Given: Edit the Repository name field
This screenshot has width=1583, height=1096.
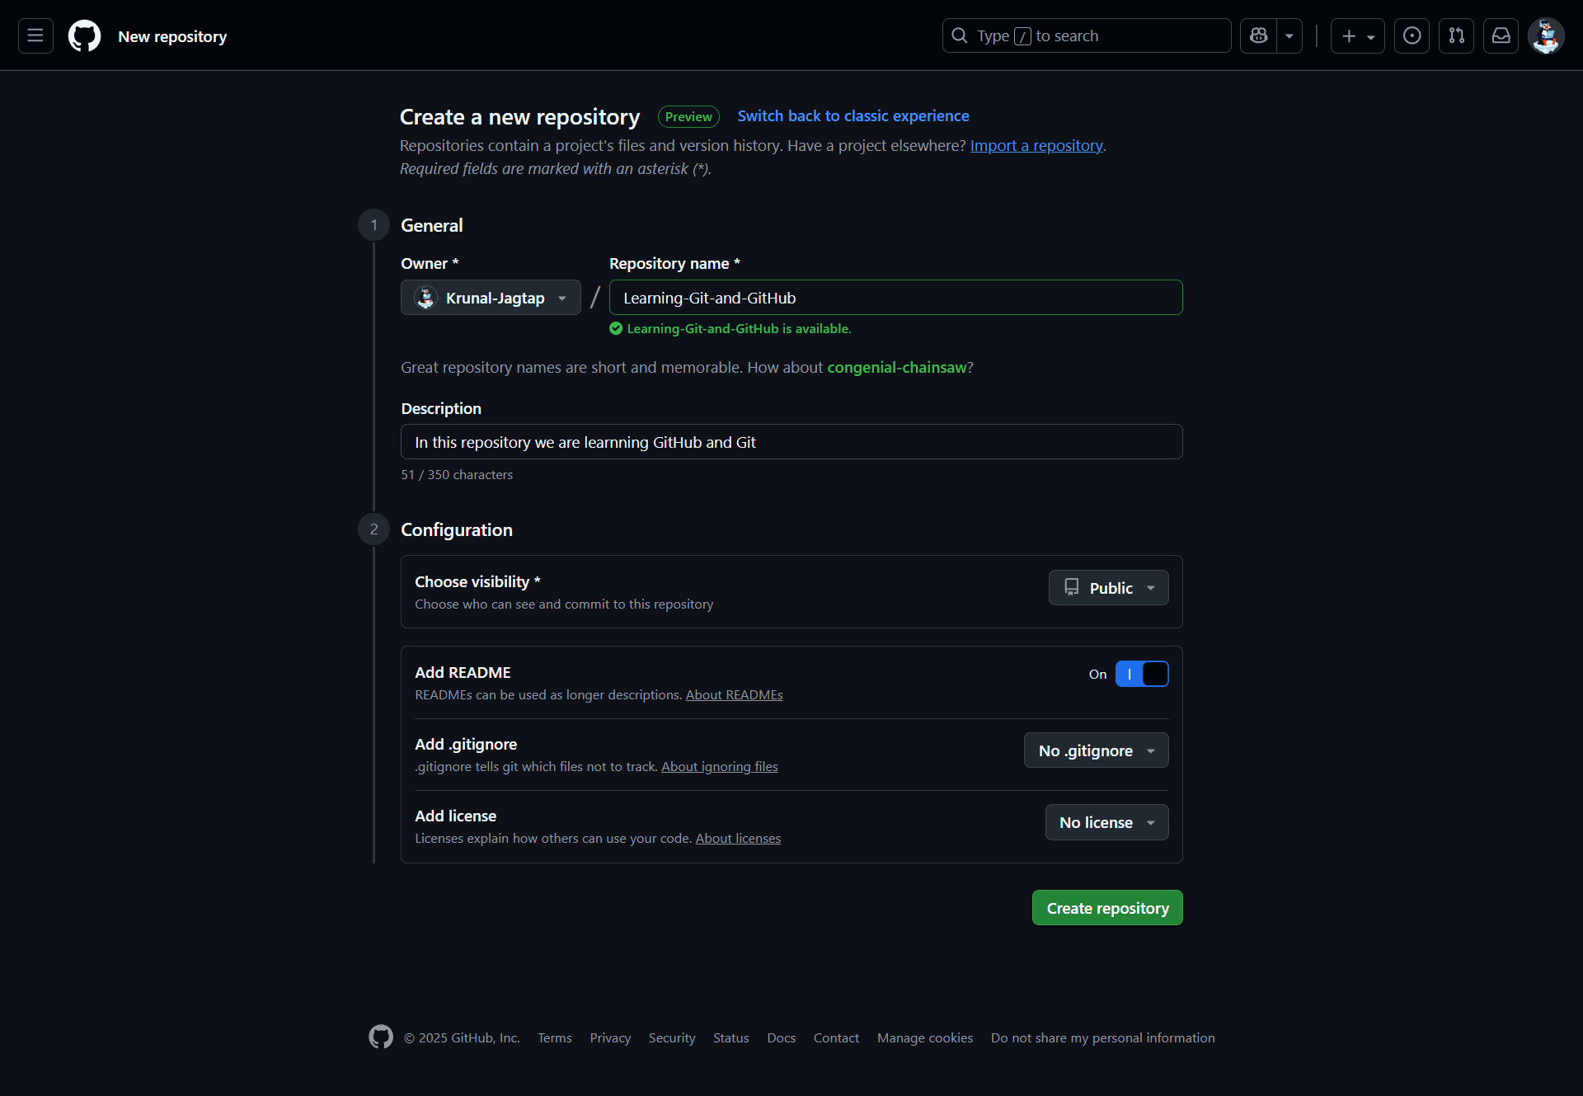Looking at the screenshot, I should pyautogui.click(x=895, y=298).
